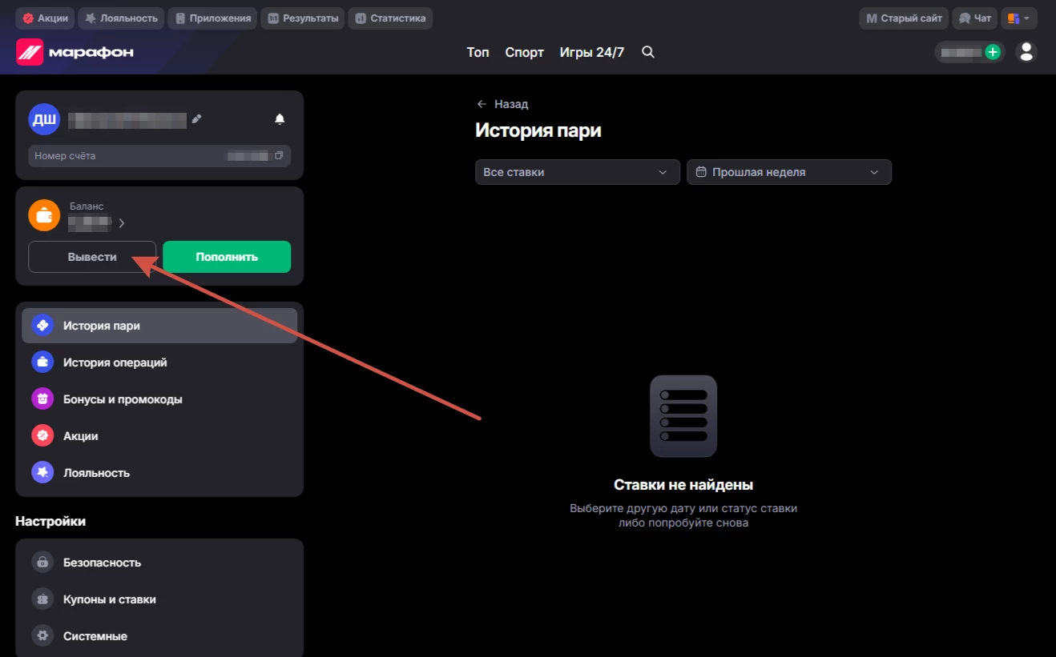
Task: Open Системные settings
Action: 159,636
